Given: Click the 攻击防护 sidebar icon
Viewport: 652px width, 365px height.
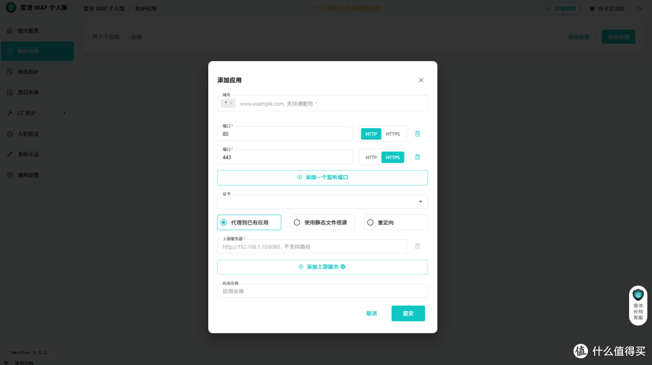Looking at the screenshot, I should click(x=10, y=72).
